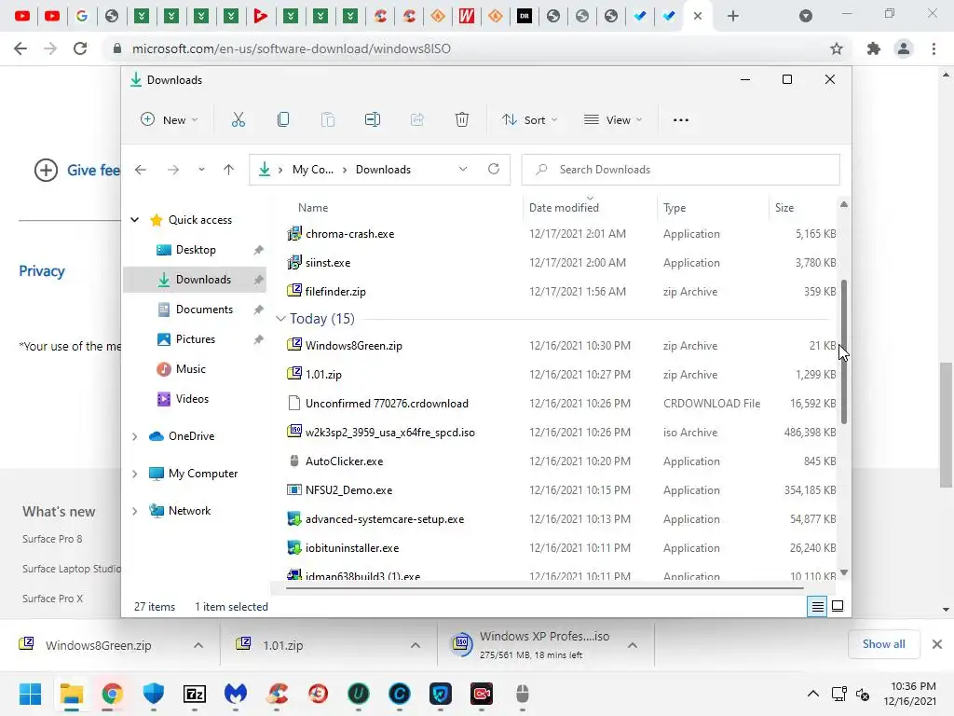Open options arrow for Windows XP iso download

click(x=633, y=645)
